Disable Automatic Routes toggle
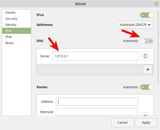Screen dimensions: 160x130 pyautogui.click(x=147, y=87)
